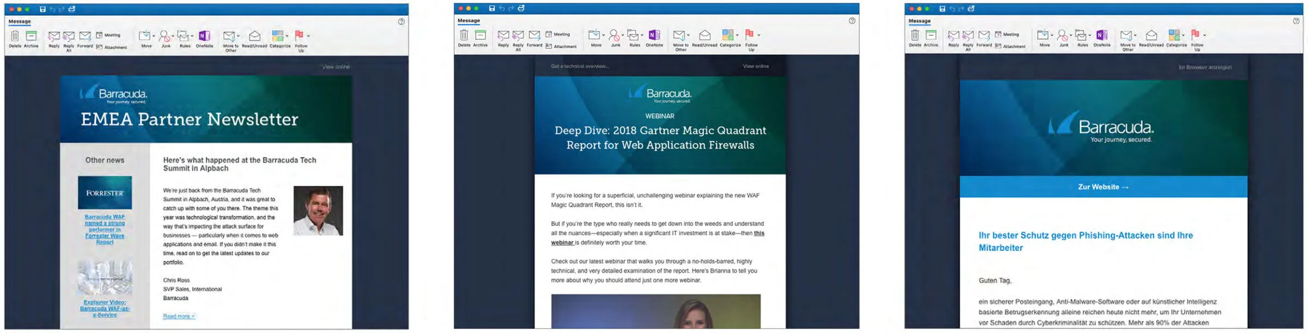Expand Rules dropdown in left window
The height and width of the screenshot is (333, 1308).
(192, 36)
